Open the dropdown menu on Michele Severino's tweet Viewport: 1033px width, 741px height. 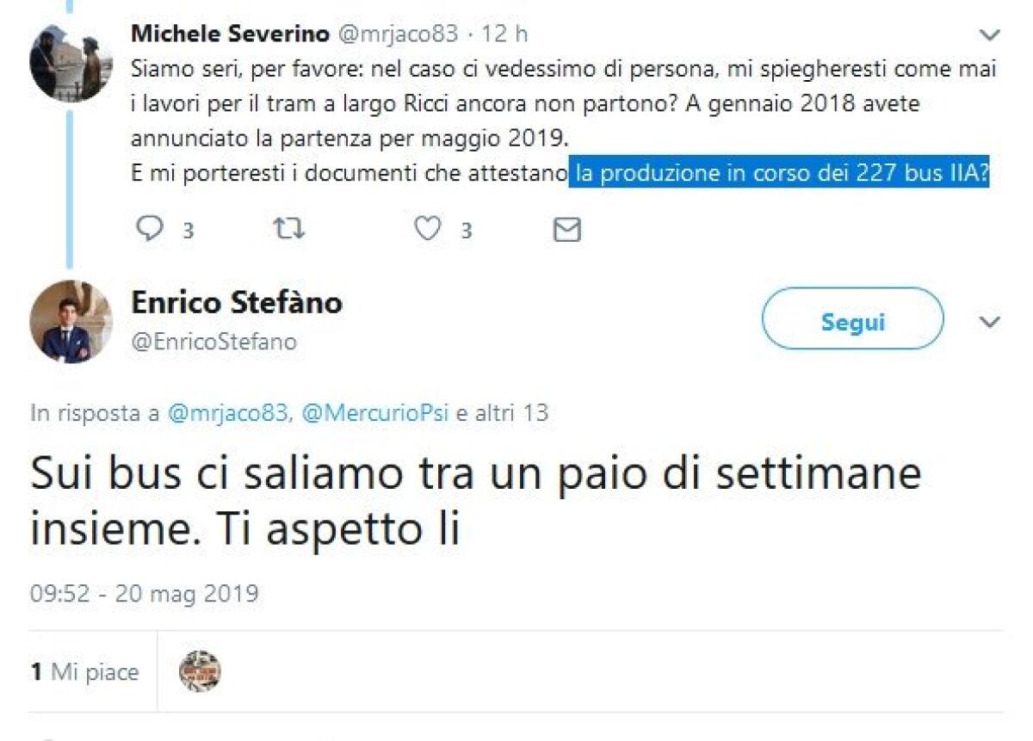(988, 36)
